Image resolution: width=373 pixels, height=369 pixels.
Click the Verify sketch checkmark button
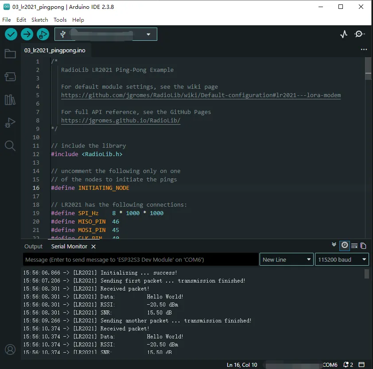pyautogui.click(x=11, y=34)
